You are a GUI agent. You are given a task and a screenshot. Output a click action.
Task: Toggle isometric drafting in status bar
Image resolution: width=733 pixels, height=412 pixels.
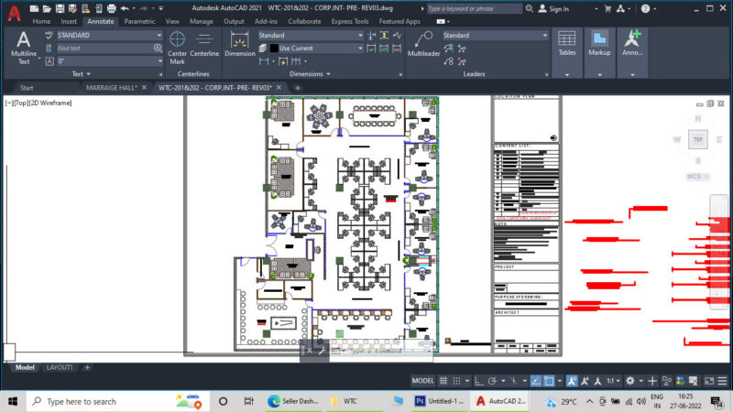[x=514, y=381]
